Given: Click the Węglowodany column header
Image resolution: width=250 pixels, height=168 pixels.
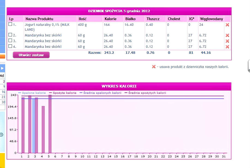Looking at the screenshot, I should (211, 19).
